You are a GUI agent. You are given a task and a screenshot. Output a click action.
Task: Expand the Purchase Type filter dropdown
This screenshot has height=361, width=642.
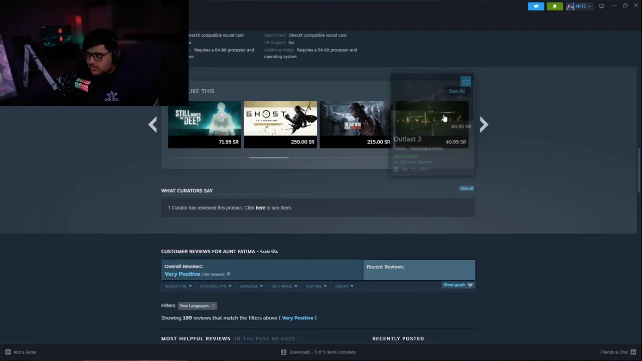216,286
